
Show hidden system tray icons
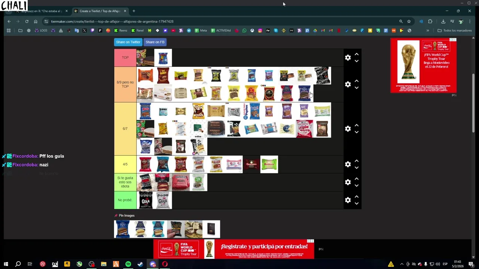pos(402,264)
